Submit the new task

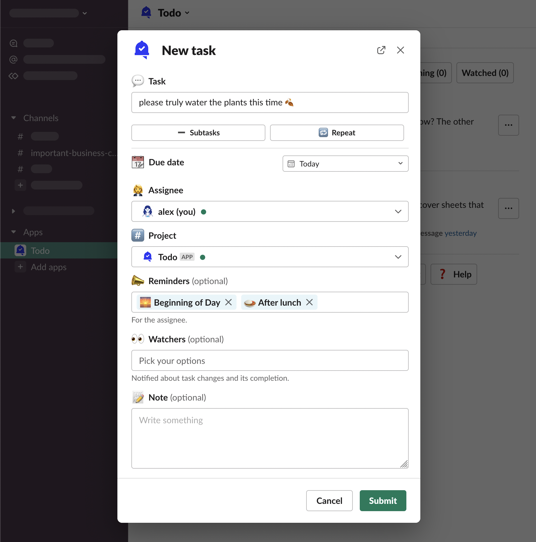click(383, 501)
